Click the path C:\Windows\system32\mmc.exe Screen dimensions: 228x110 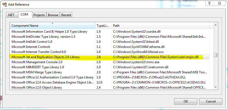coord(136,62)
